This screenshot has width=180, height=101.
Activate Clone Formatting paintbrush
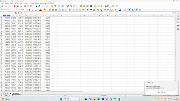36,6
